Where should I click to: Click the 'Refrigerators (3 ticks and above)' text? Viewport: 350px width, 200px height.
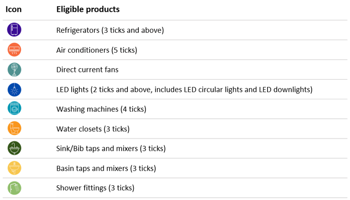click(x=110, y=30)
